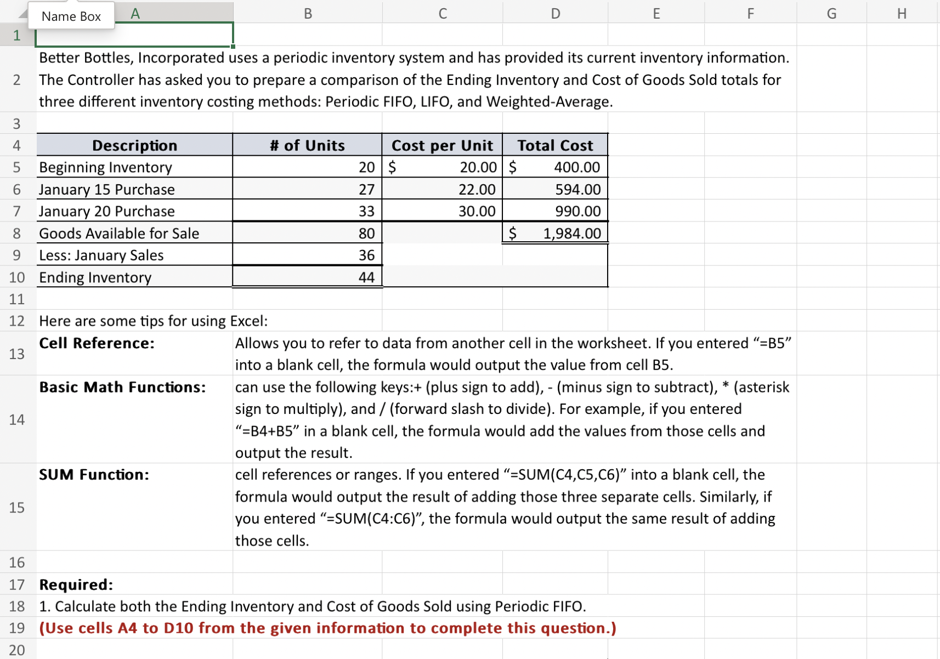
Task: Select the 'Beginning Inventory' cell
Action: click(135, 167)
